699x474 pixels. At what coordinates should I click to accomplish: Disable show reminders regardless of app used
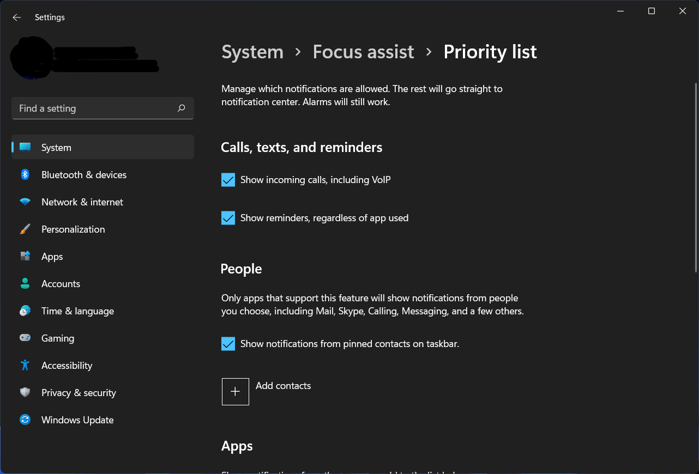(228, 217)
